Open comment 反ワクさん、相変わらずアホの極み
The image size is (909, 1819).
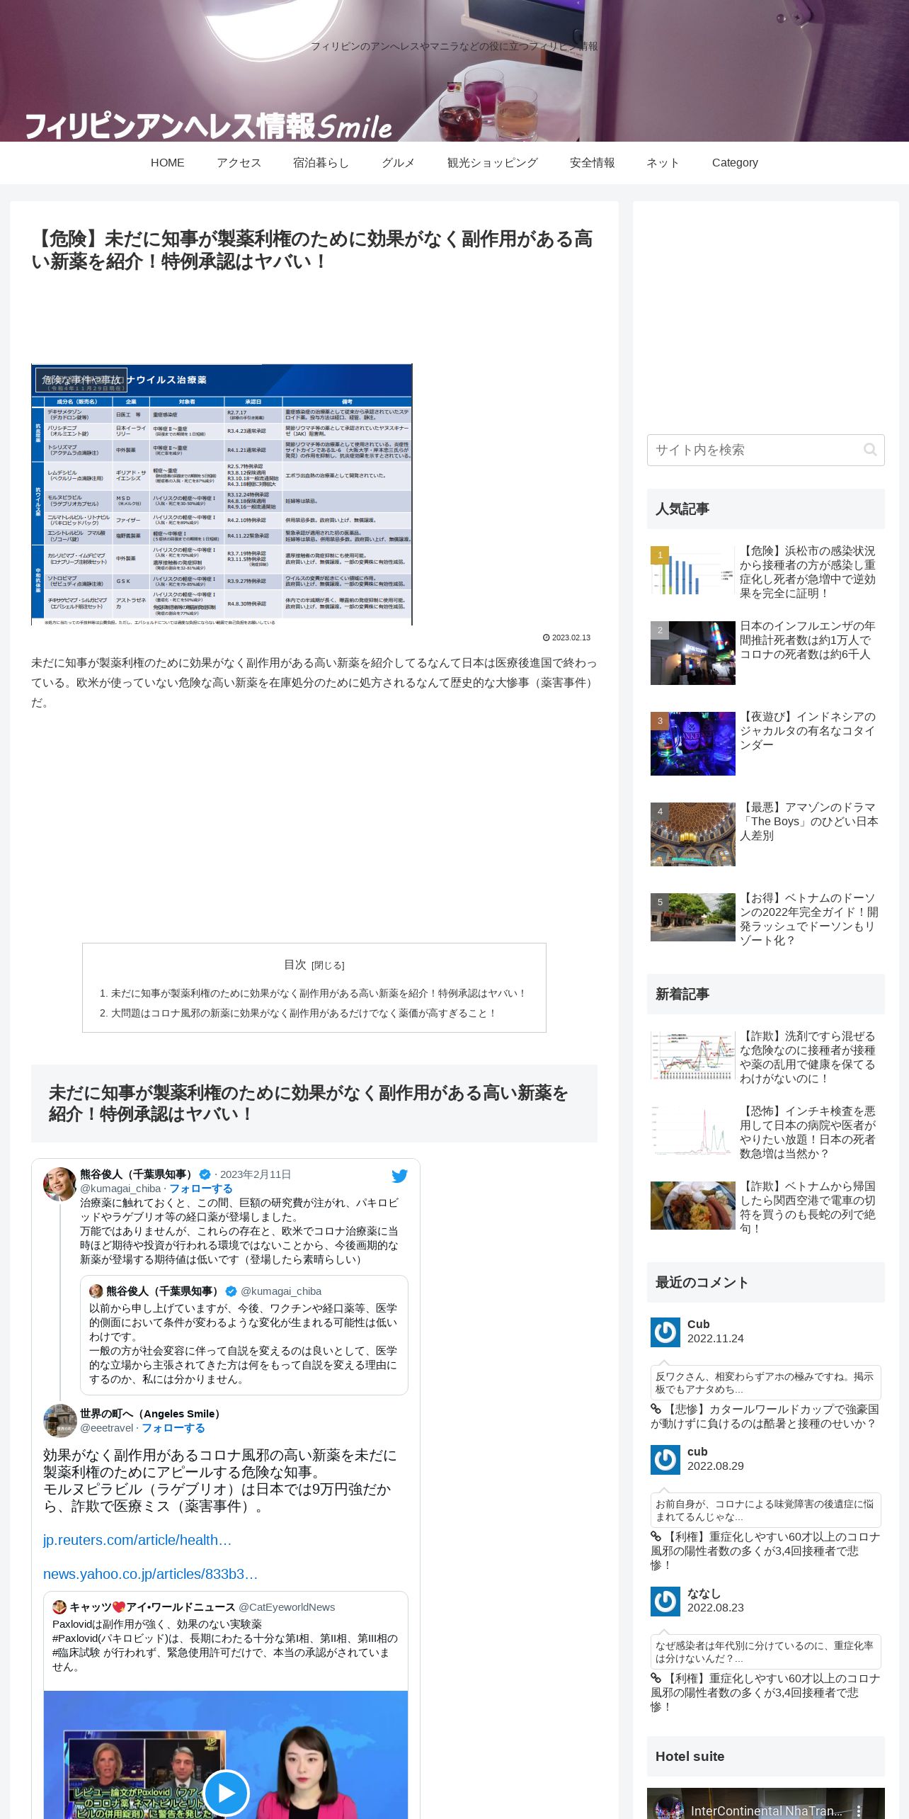coord(765,1383)
